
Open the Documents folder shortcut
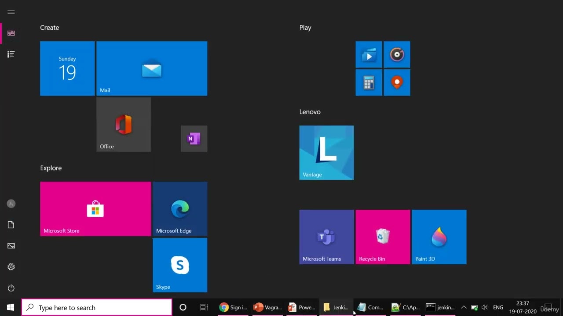[11, 225]
